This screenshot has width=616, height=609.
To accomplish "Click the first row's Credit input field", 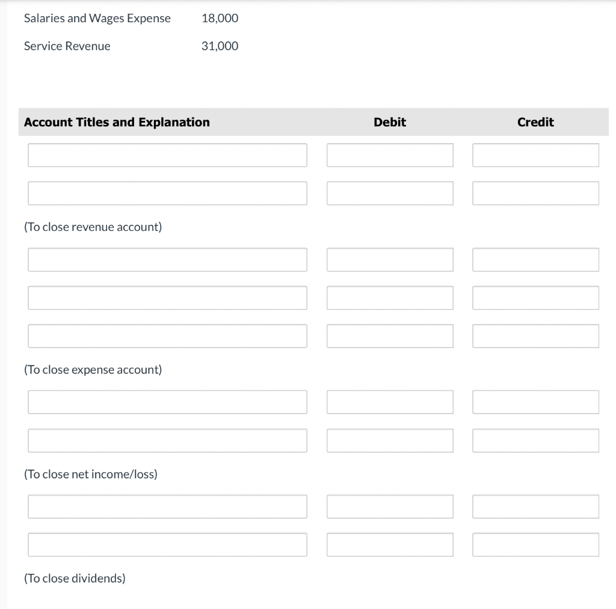I will (x=535, y=155).
